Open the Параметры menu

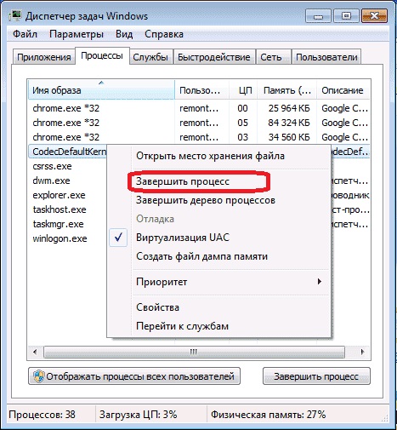[77, 34]
